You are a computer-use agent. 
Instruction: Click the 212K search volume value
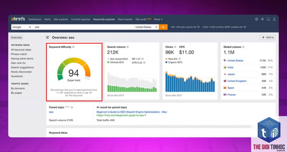(113, 52)
